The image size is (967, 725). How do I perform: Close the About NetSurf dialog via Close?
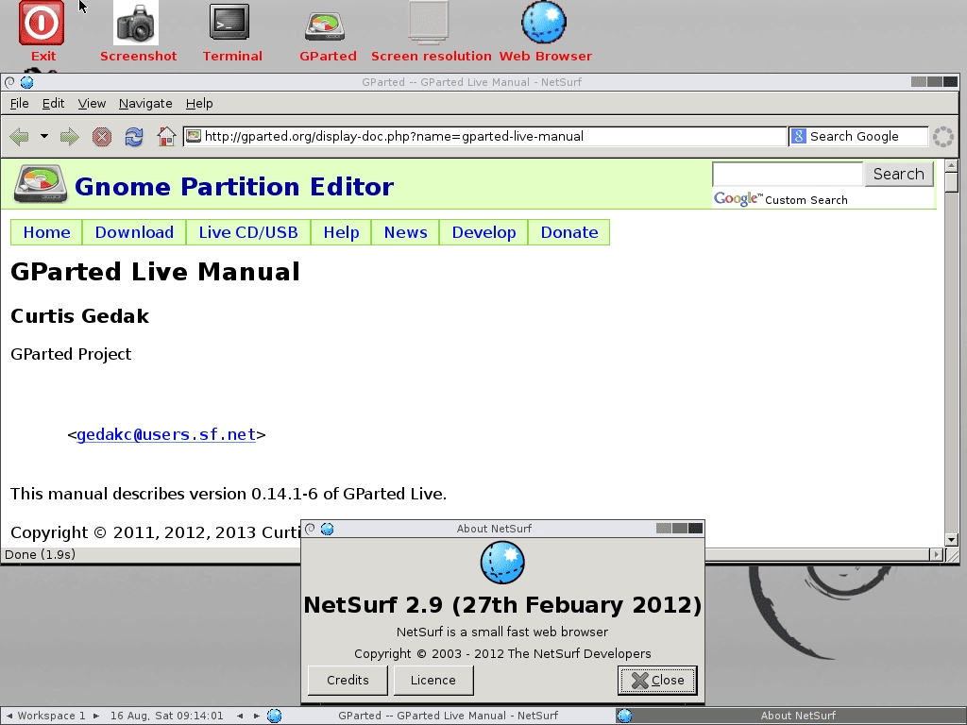pyautogui.click(x=657, y=680)
